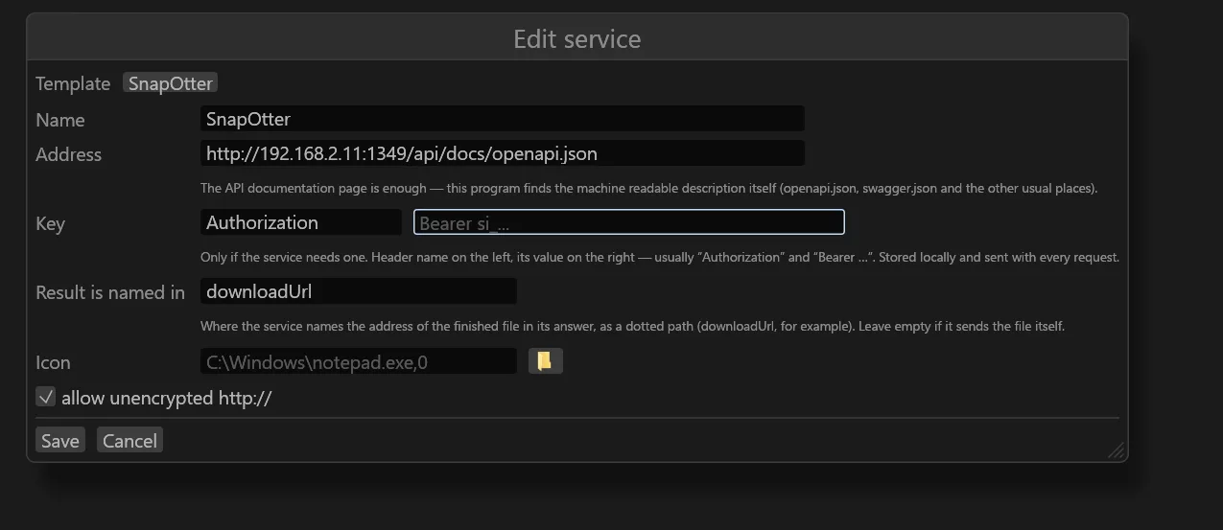Cancel editing the service
Viewport: 1223px width, 530px height.
[129, 440]
